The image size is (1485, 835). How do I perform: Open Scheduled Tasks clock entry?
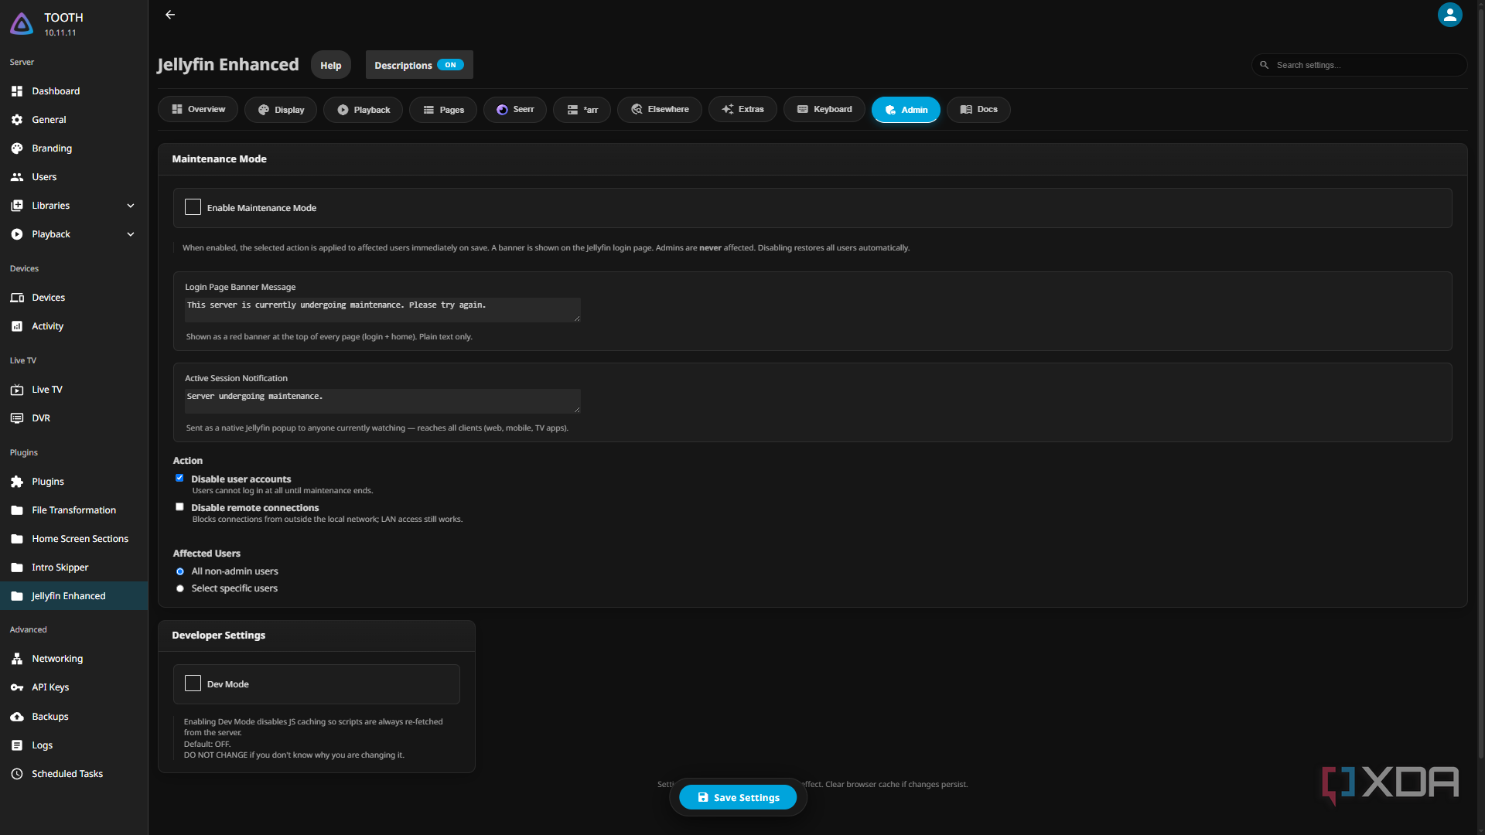coord(73,774)
